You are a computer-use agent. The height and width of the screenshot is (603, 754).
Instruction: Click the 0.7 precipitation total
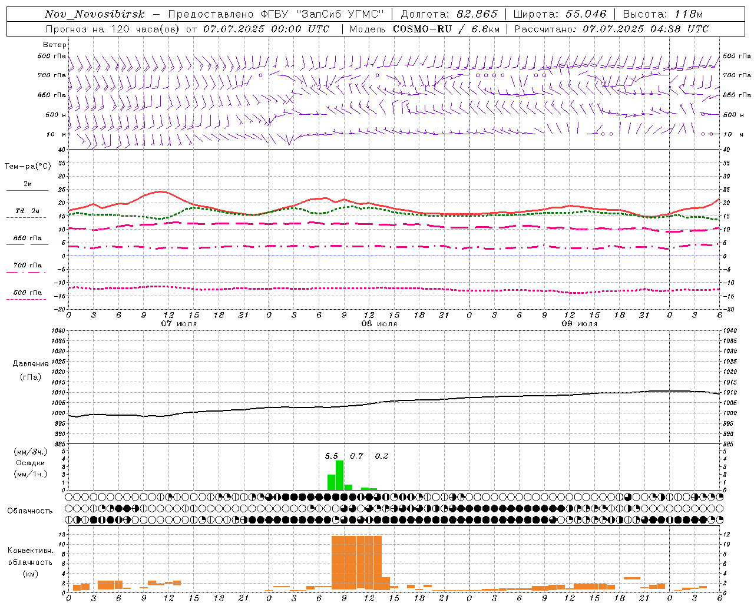[x=356, y=456]
